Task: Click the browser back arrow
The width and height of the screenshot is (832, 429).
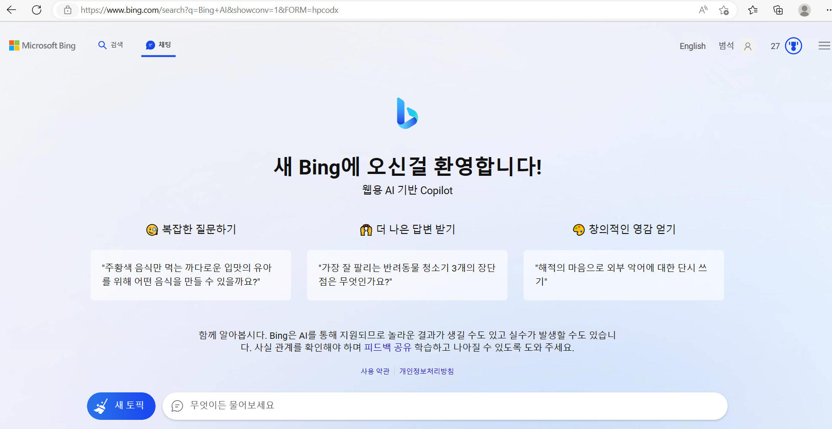Action: [11, 10]
